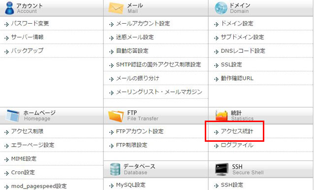
Task: Click the Statistics chart icon
Action: pos(221,115)
